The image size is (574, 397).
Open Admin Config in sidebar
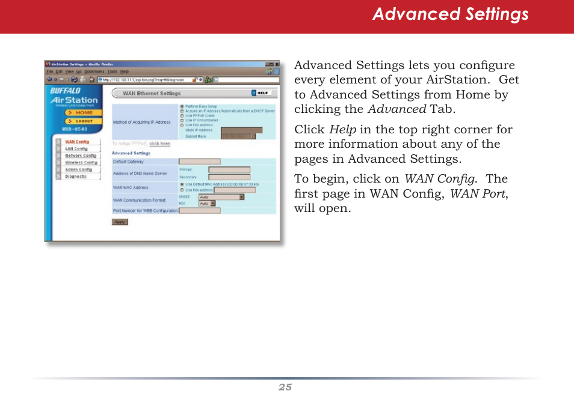pos(78,169)
